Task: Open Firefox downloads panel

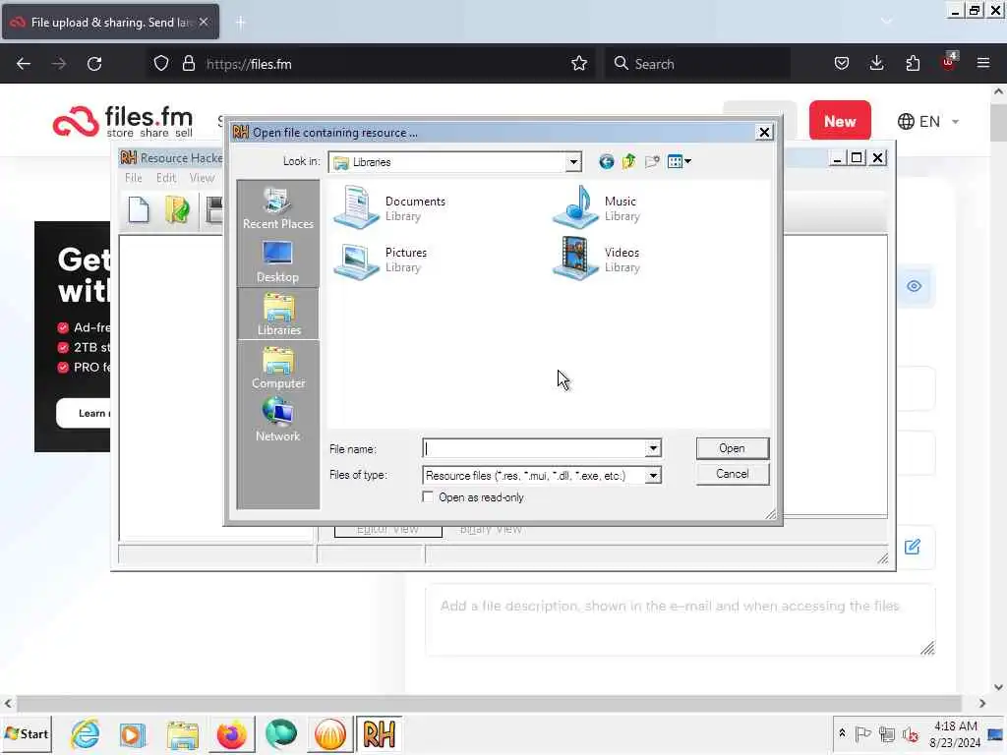Action: pyautogui.click(x=876, y=64)
